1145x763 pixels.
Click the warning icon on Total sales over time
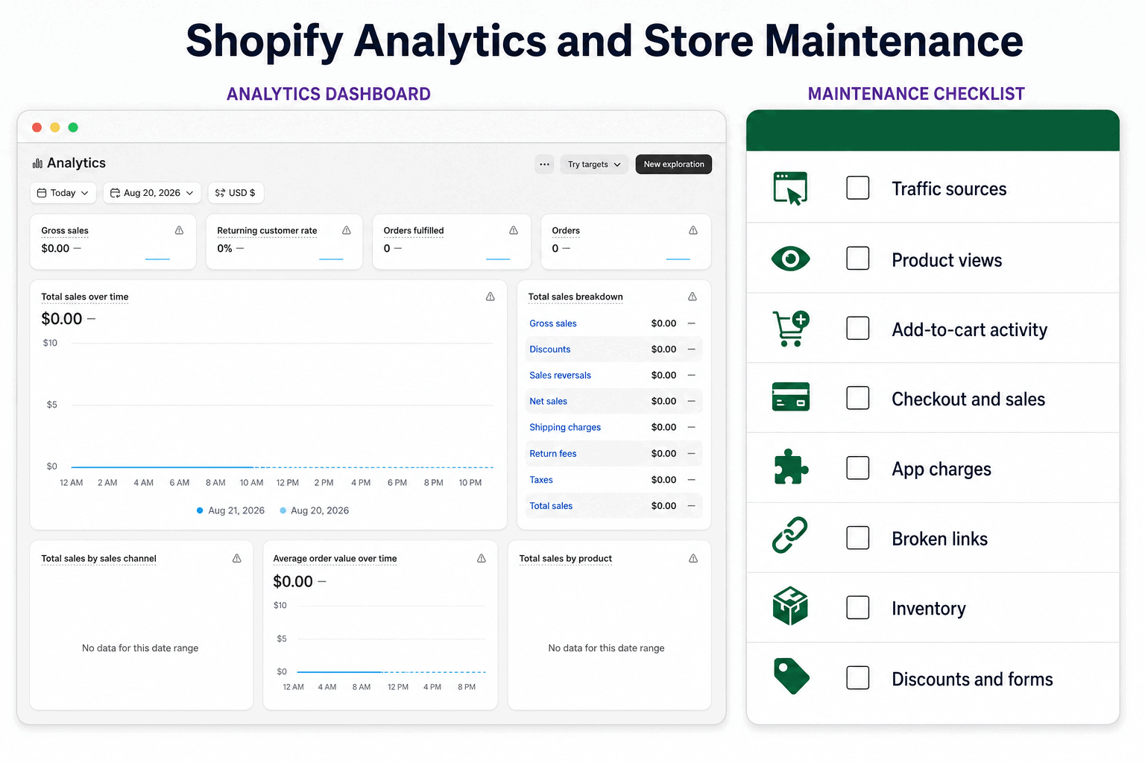click(491, 297)
